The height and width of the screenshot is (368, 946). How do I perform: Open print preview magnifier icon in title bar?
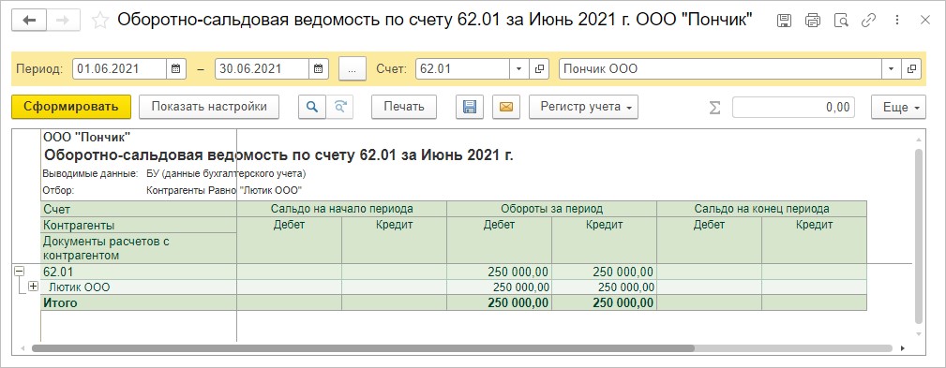[841, 21]
